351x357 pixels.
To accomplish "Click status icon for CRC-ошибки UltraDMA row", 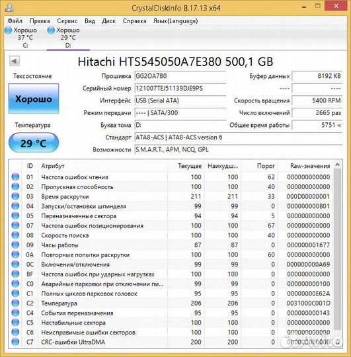I will pos(15,342).
